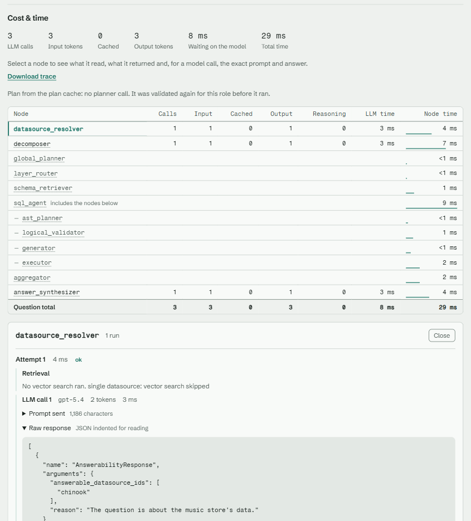Click the Cost & time heading
Screen dimensions: 471x521
[x=28, y=18]
